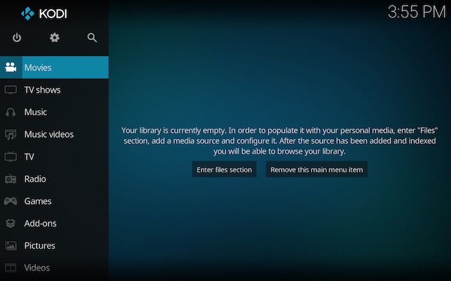The height and width of the screenshot is (281, 451).
Task: Click Enter files section button
Action: point(224,169)
